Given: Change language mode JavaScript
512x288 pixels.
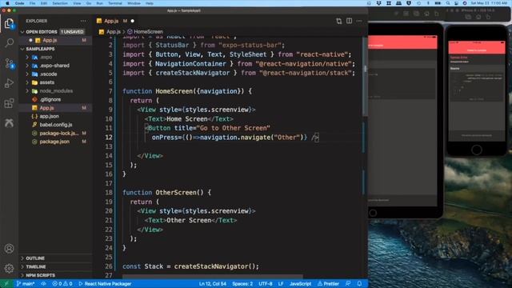Looking at the screenshot, I should 300,284.
